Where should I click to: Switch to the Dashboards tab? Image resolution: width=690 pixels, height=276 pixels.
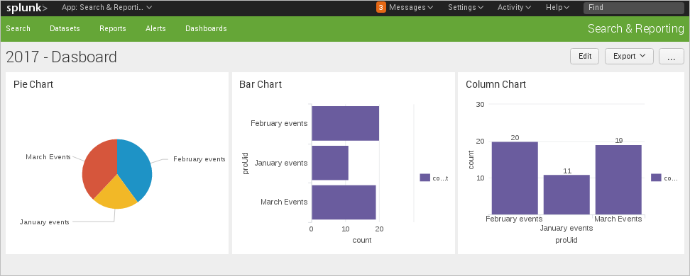coord(206,28)
